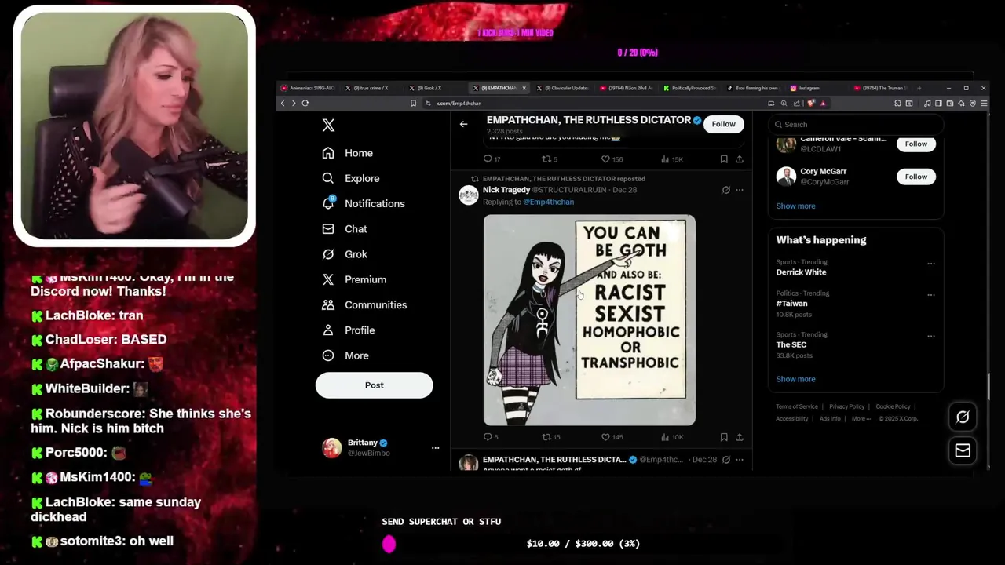This screenshot has width=1005, height=565.
Task: Open Nick Tragedy's profile name
Action: (x=506, y=190)
